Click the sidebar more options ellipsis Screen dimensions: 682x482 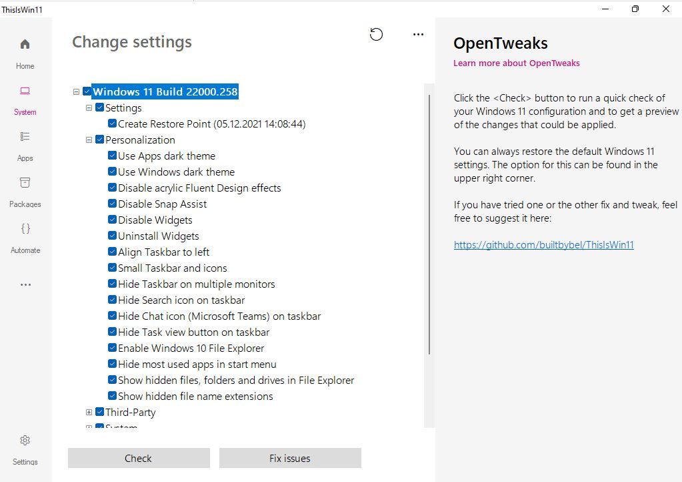[x=25, y=284]
